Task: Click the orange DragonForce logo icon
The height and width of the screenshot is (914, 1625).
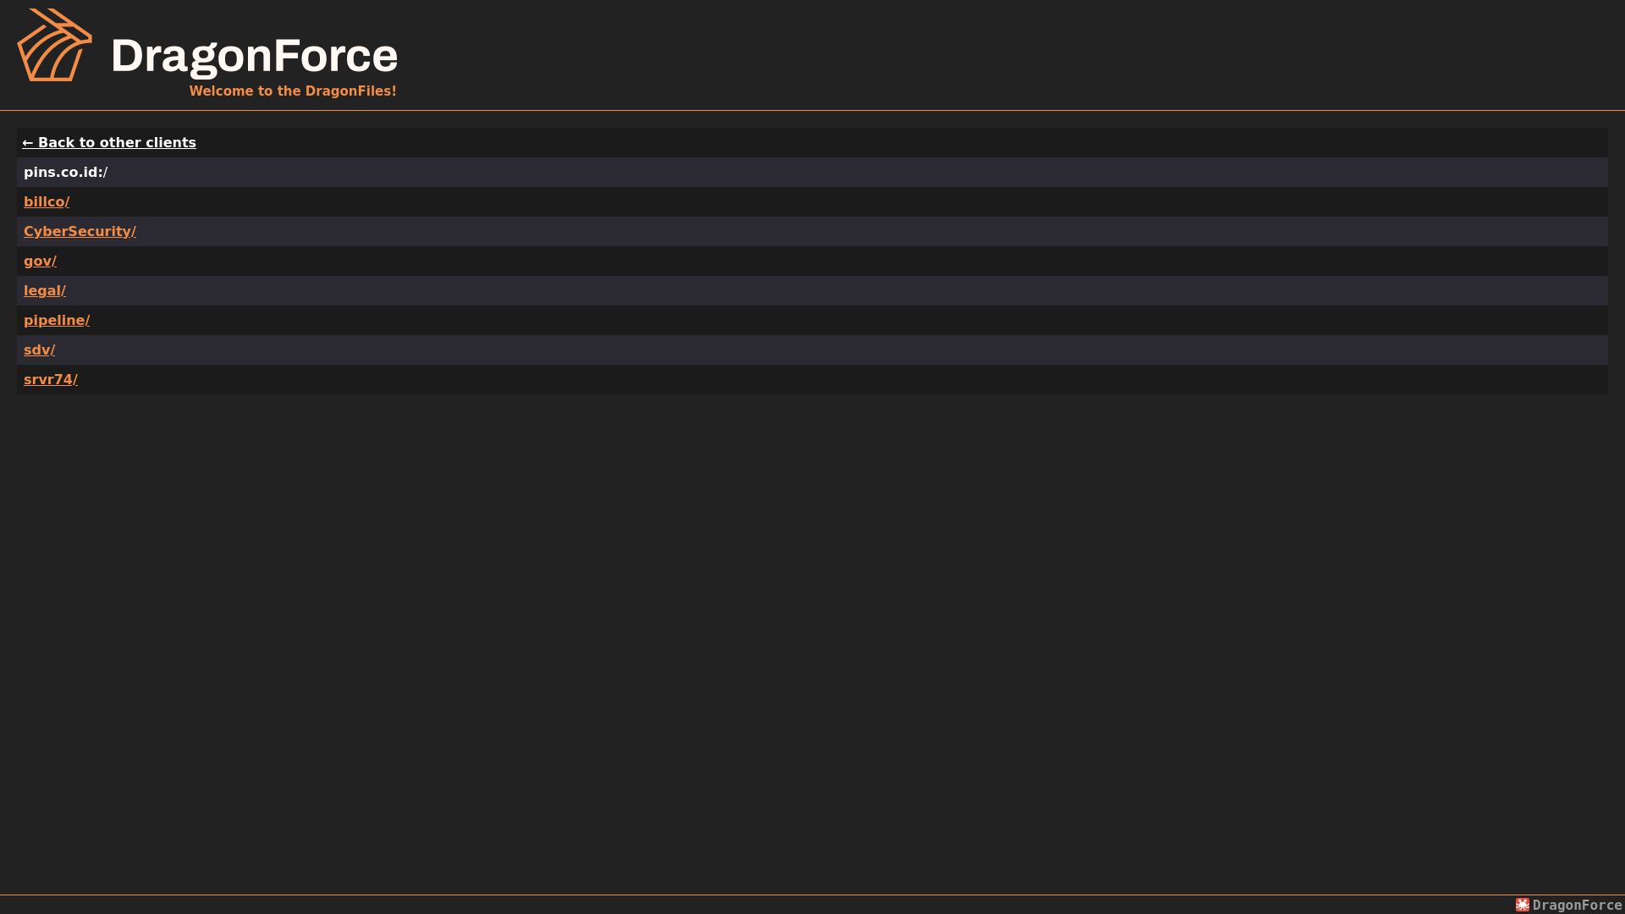Action: pos(55,46)
